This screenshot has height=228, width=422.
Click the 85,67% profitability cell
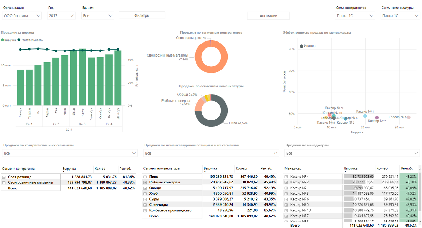[x=269, y=210]
